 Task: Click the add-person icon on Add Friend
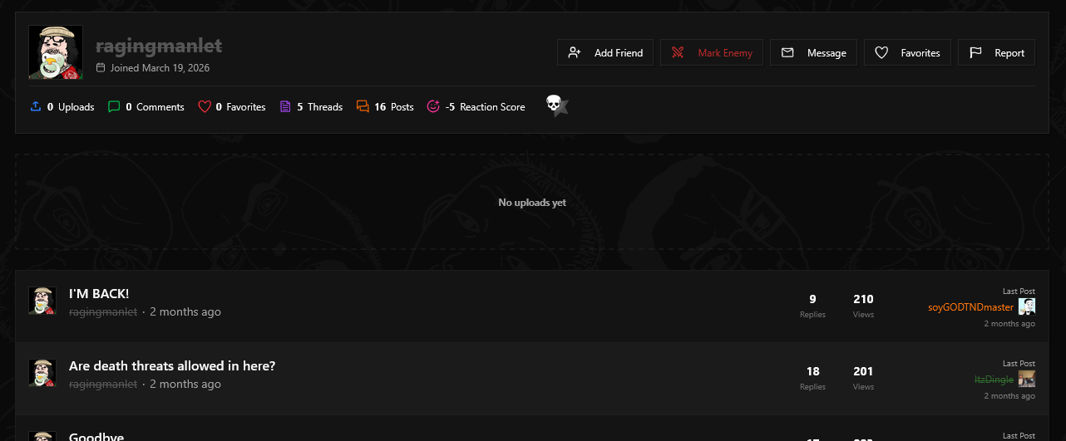pos(575,52)
